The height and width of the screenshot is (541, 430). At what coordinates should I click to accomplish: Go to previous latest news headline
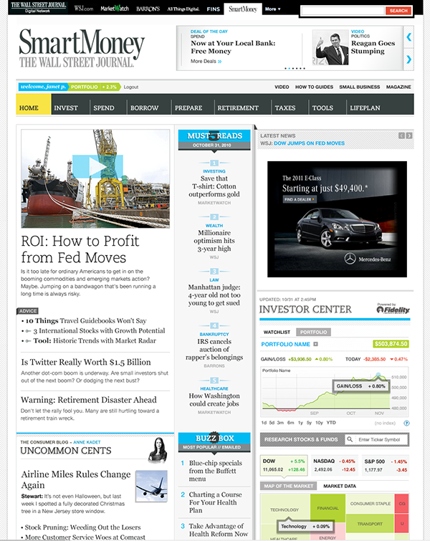click(x=401, y=135)
